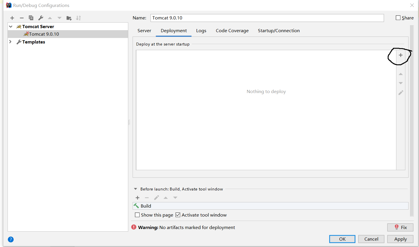419x247 pixels.
Task: Click the Cancel button
Action: click(x=371, y=239)
